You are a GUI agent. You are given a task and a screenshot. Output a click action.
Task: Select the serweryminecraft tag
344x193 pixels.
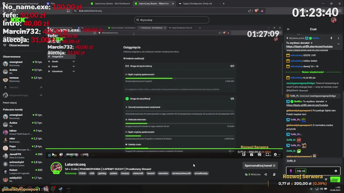pyautogui.click(x=181, y=173)
